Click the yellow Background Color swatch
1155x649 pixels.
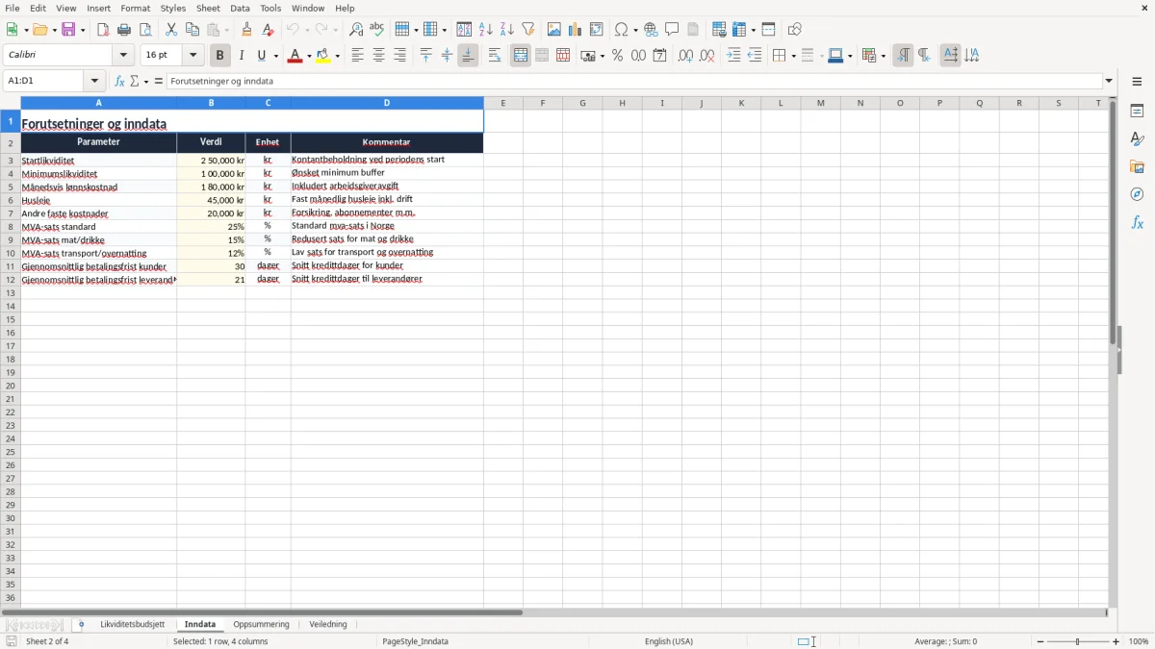pyautogui.click(x=323, y=56)
